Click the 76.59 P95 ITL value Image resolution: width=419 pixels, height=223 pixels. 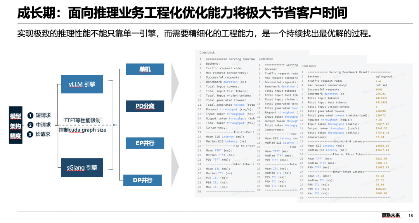click(x=380, y=184)
